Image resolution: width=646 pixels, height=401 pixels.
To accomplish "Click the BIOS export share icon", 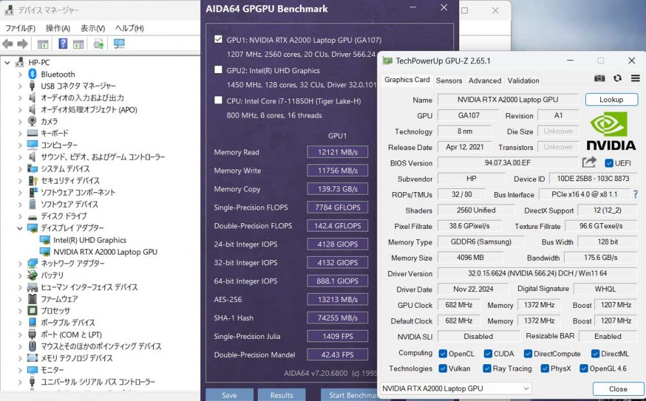I will 589,163.
